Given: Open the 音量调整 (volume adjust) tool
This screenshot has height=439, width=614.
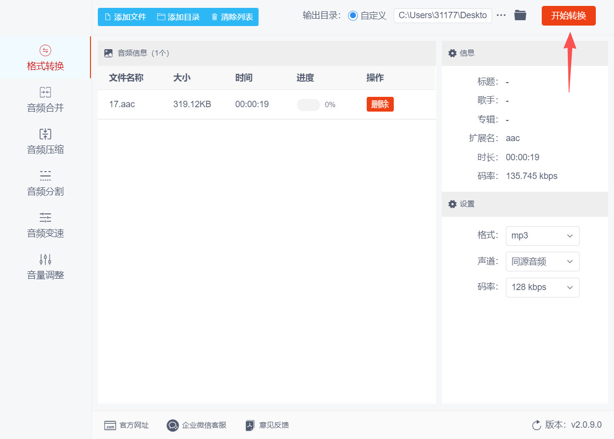Looking at the screenshot, I should coord(45,267).
